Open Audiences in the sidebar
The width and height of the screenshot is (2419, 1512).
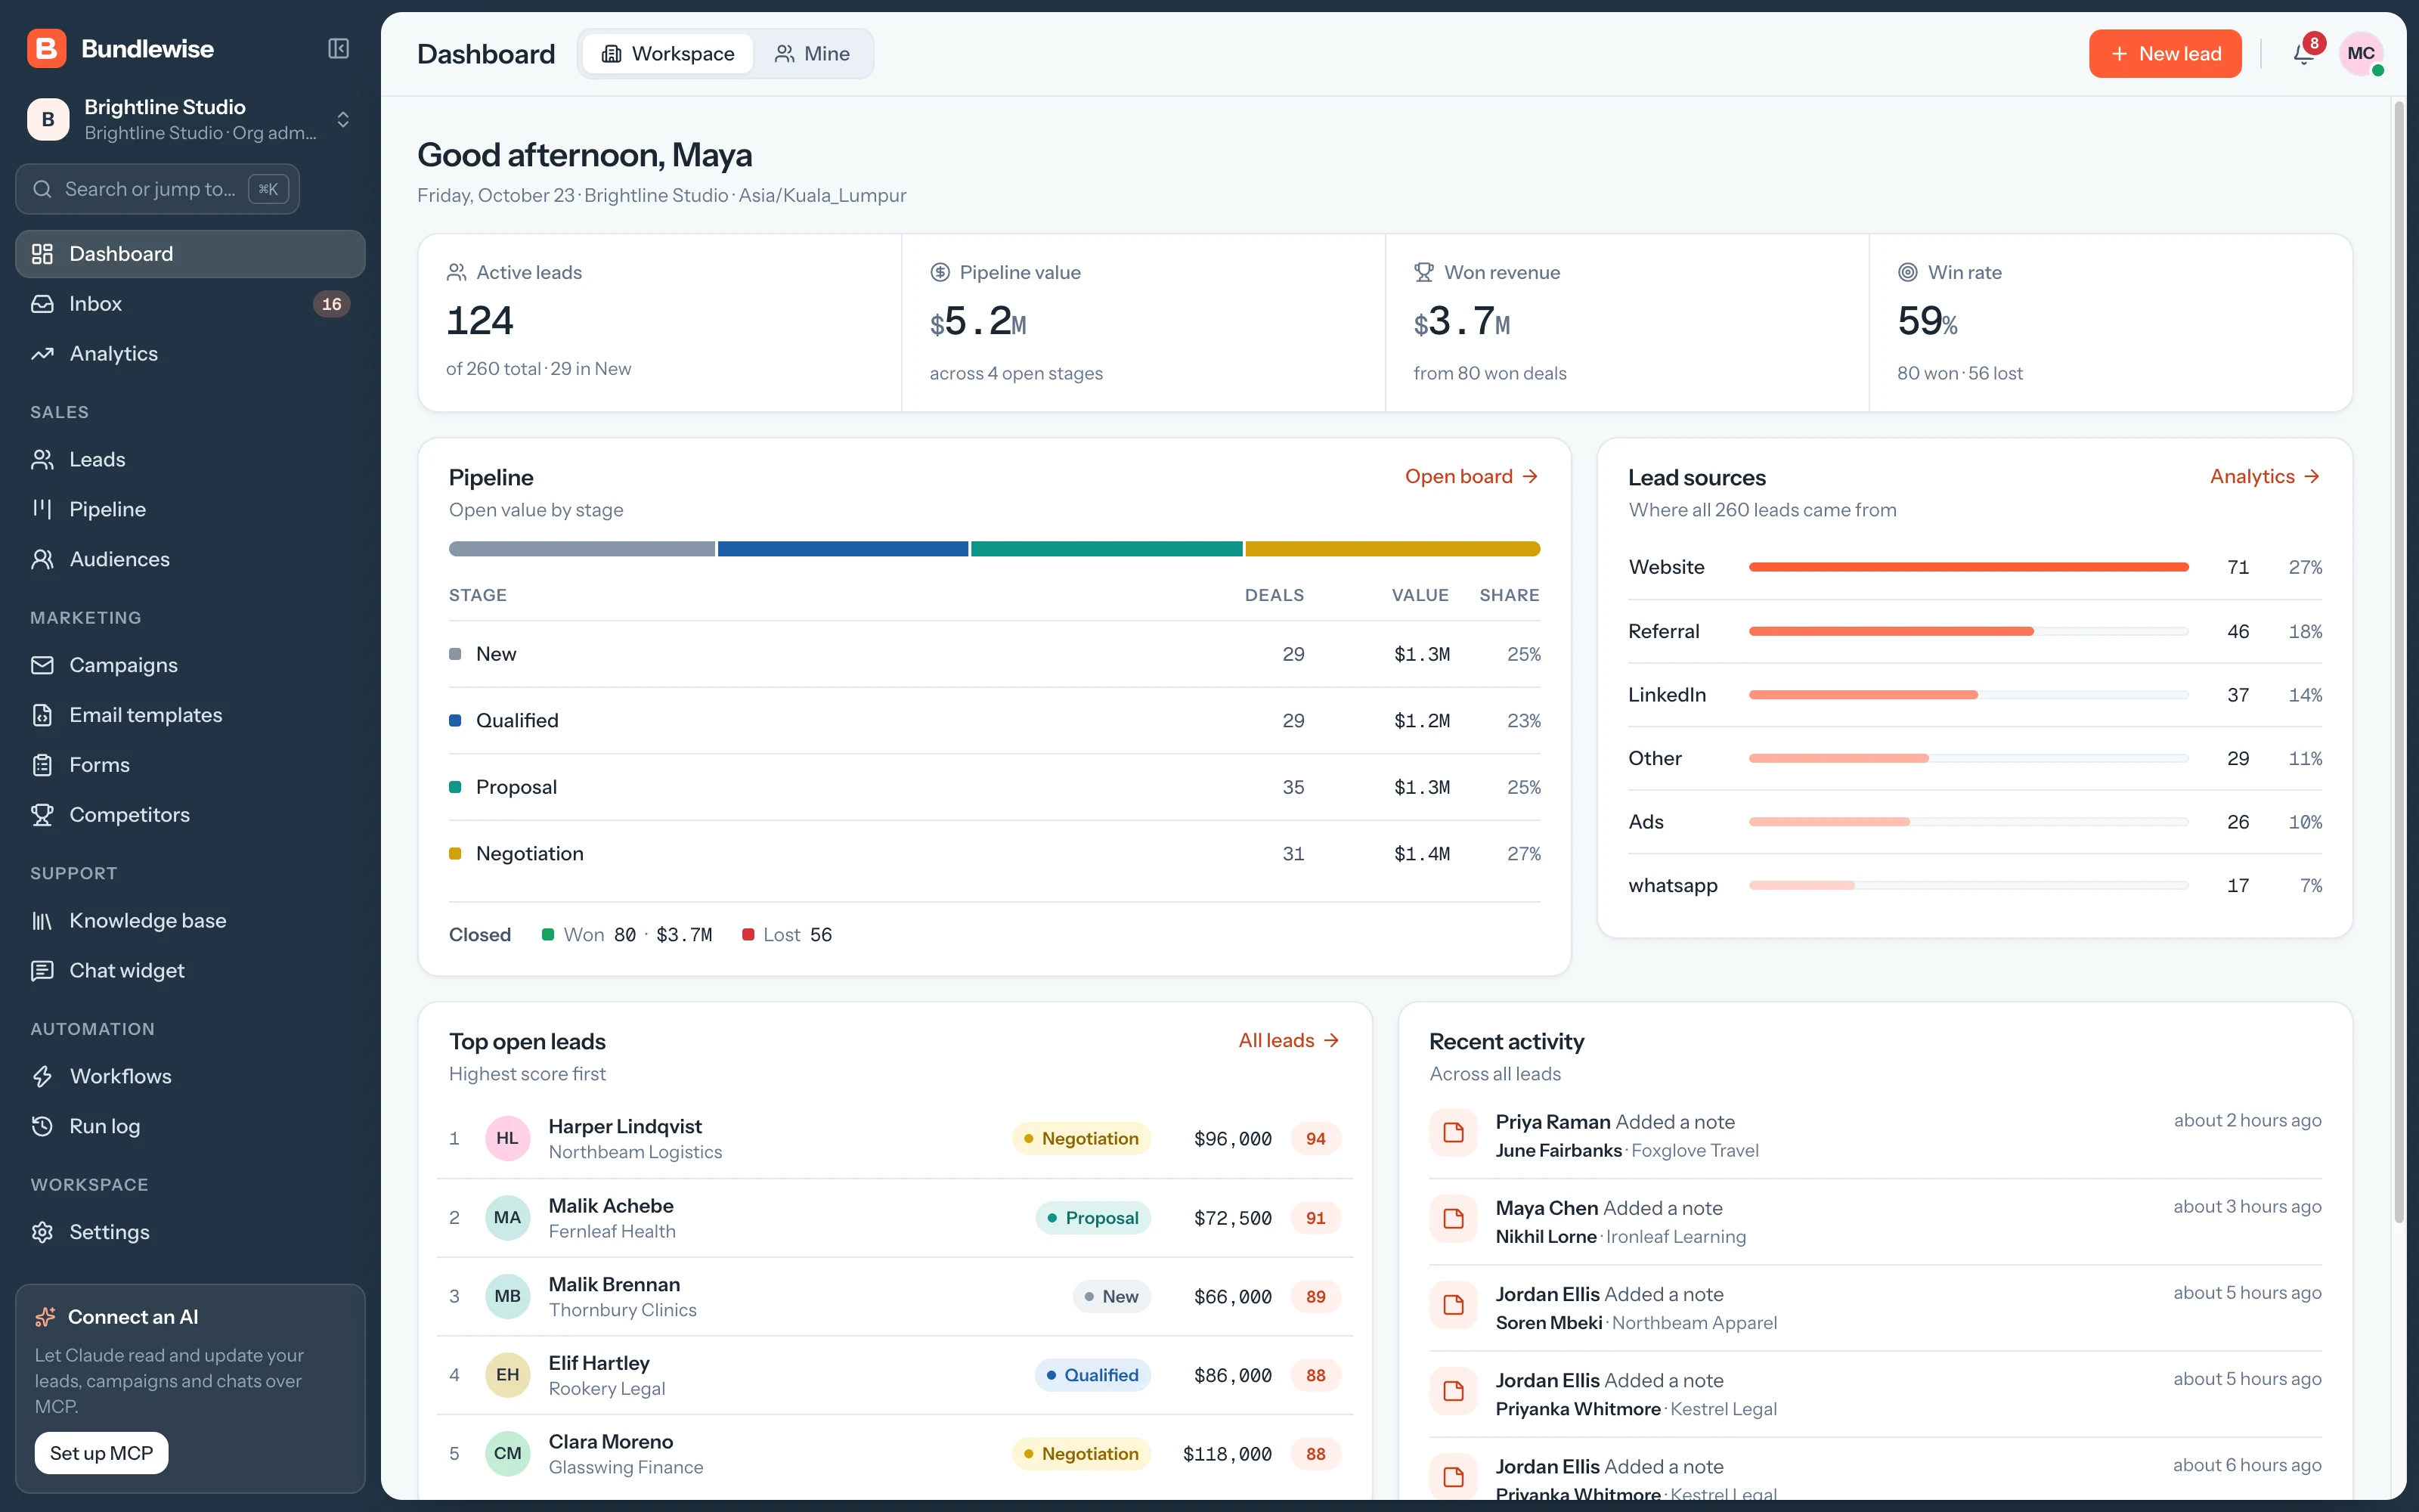[x=190, y=559]
